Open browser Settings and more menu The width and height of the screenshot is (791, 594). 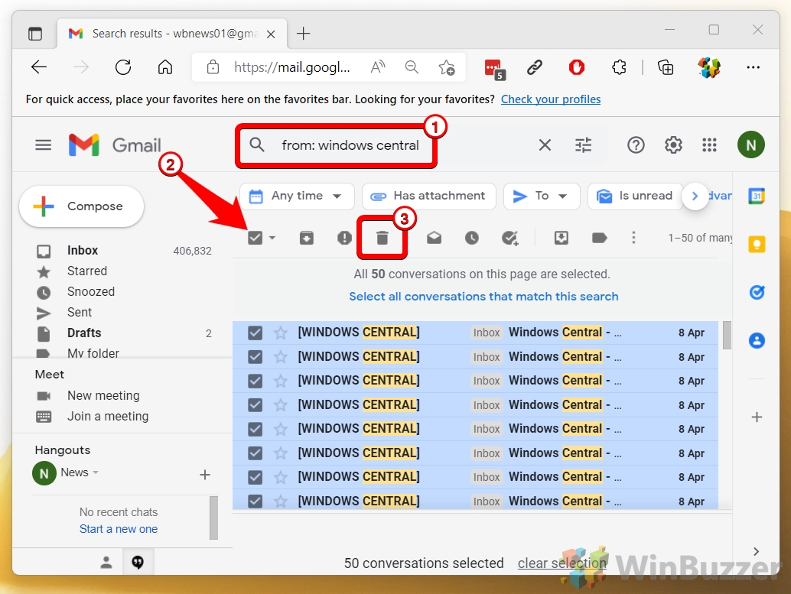(753, 67)
